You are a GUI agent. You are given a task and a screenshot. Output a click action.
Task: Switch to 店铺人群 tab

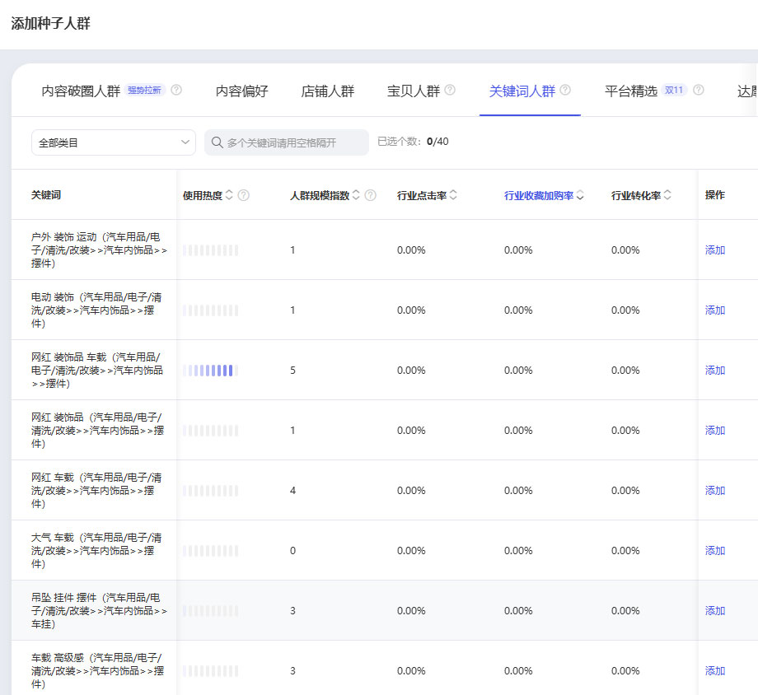327,91
